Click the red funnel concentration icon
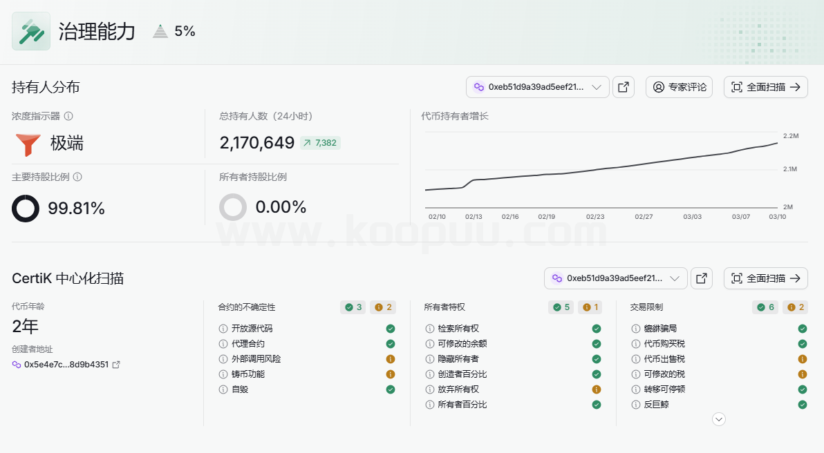 click(x=28, y=145)
